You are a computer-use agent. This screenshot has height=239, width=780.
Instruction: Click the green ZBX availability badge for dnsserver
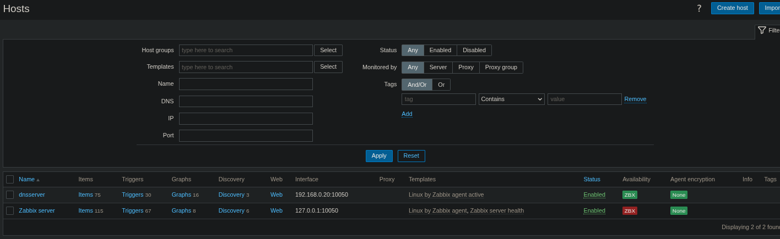pos(630,194)
